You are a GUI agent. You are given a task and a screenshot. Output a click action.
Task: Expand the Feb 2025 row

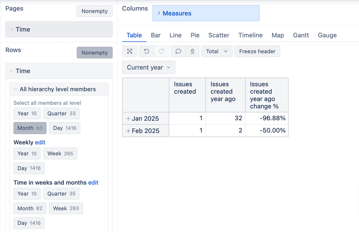point(128,131)
